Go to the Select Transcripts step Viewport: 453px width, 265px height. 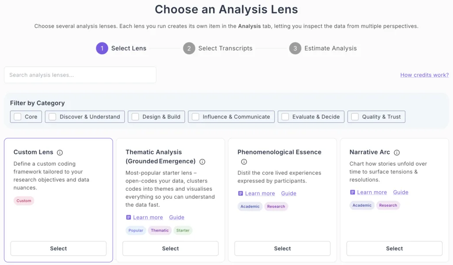tap(225, 48)
